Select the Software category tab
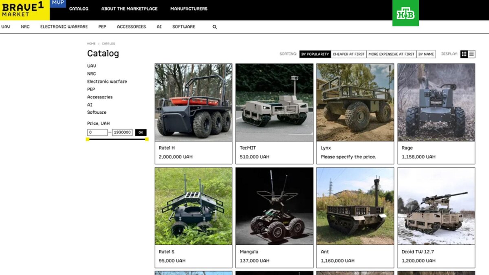Viewport: 489px width, 275px height. click(184, 26)
